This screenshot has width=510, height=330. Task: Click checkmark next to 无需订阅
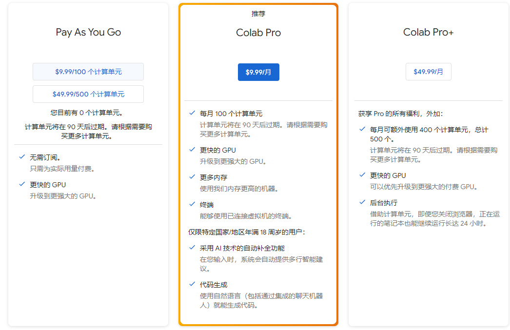[x=22, y=157]
